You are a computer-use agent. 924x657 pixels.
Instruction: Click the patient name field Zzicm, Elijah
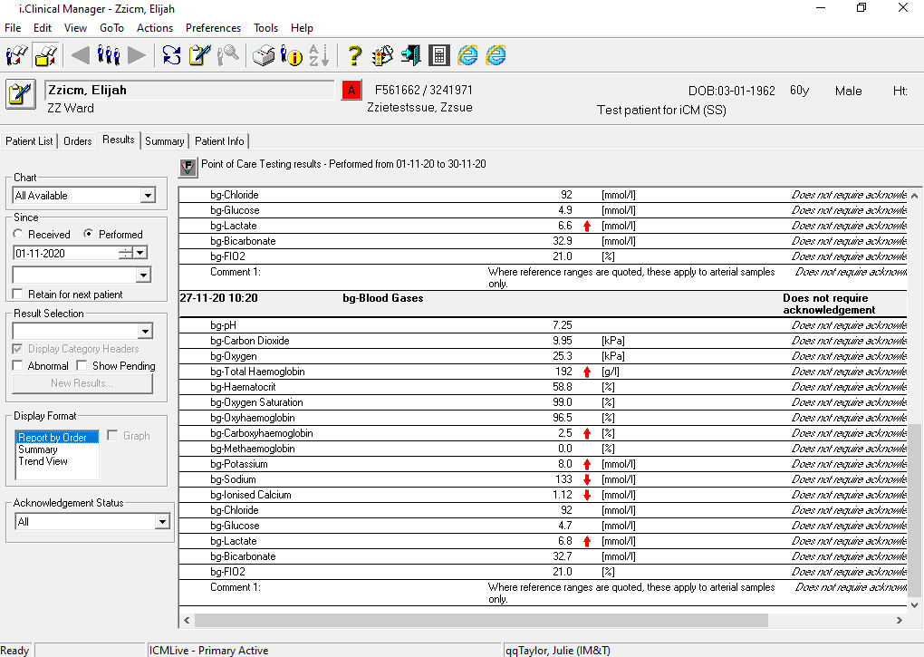[x=189, y=90]
